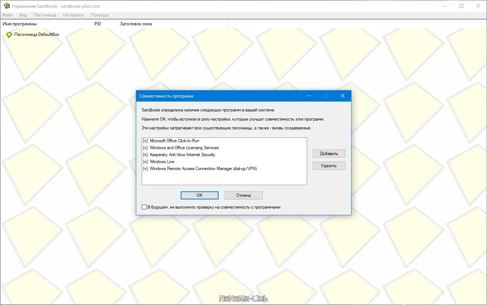The image size is (487, 305).
Task: Minimize the Sandboxie main window
Action: click(x=444, y=6)
